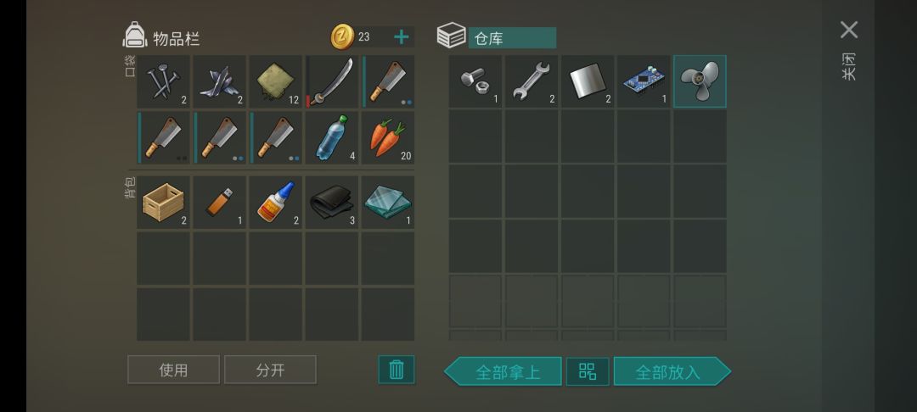This screenshot has height=412, width=917.
Task: Close the inventory with the X
Action: coord(849,30)
